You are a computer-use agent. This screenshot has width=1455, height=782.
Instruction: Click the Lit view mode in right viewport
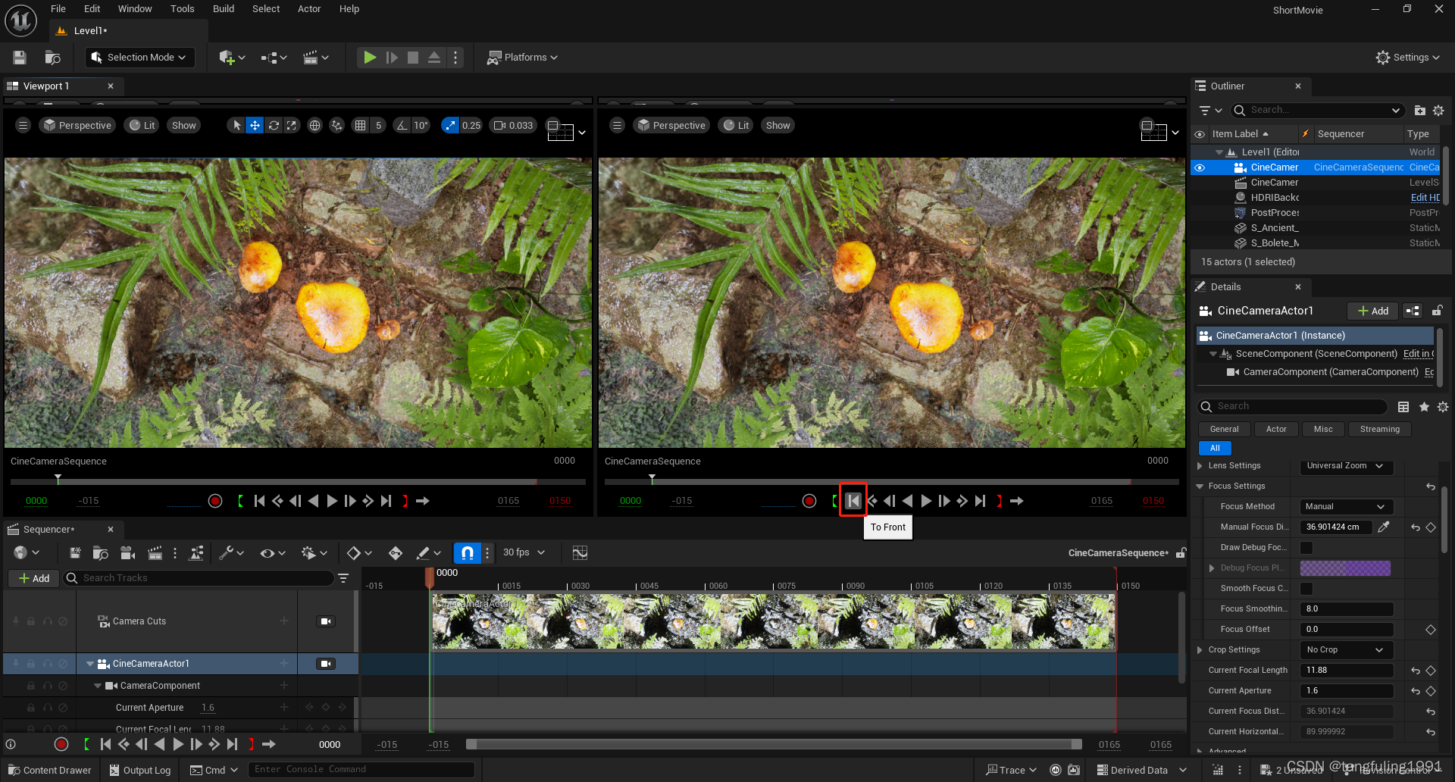736,126
